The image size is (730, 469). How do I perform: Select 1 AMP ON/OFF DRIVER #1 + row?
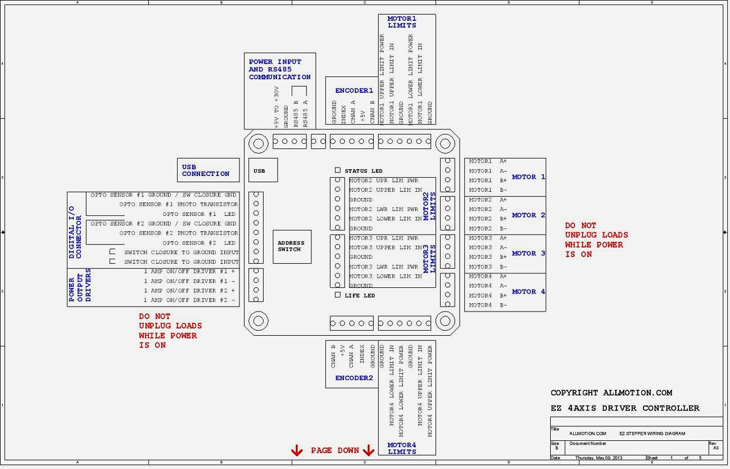click(x=189, y=272)
